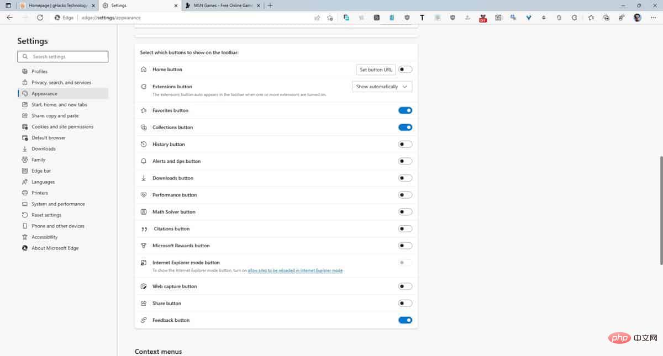The image size is (663, 356).
Task: Open a new tab with plus button
Action: (x=270, y=5)
